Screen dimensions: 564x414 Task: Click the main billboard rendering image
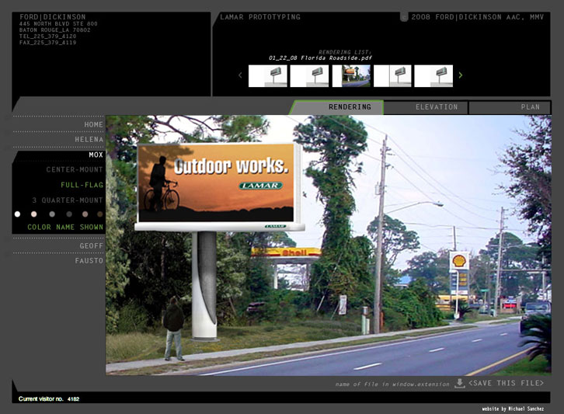[x=329, y=245]
